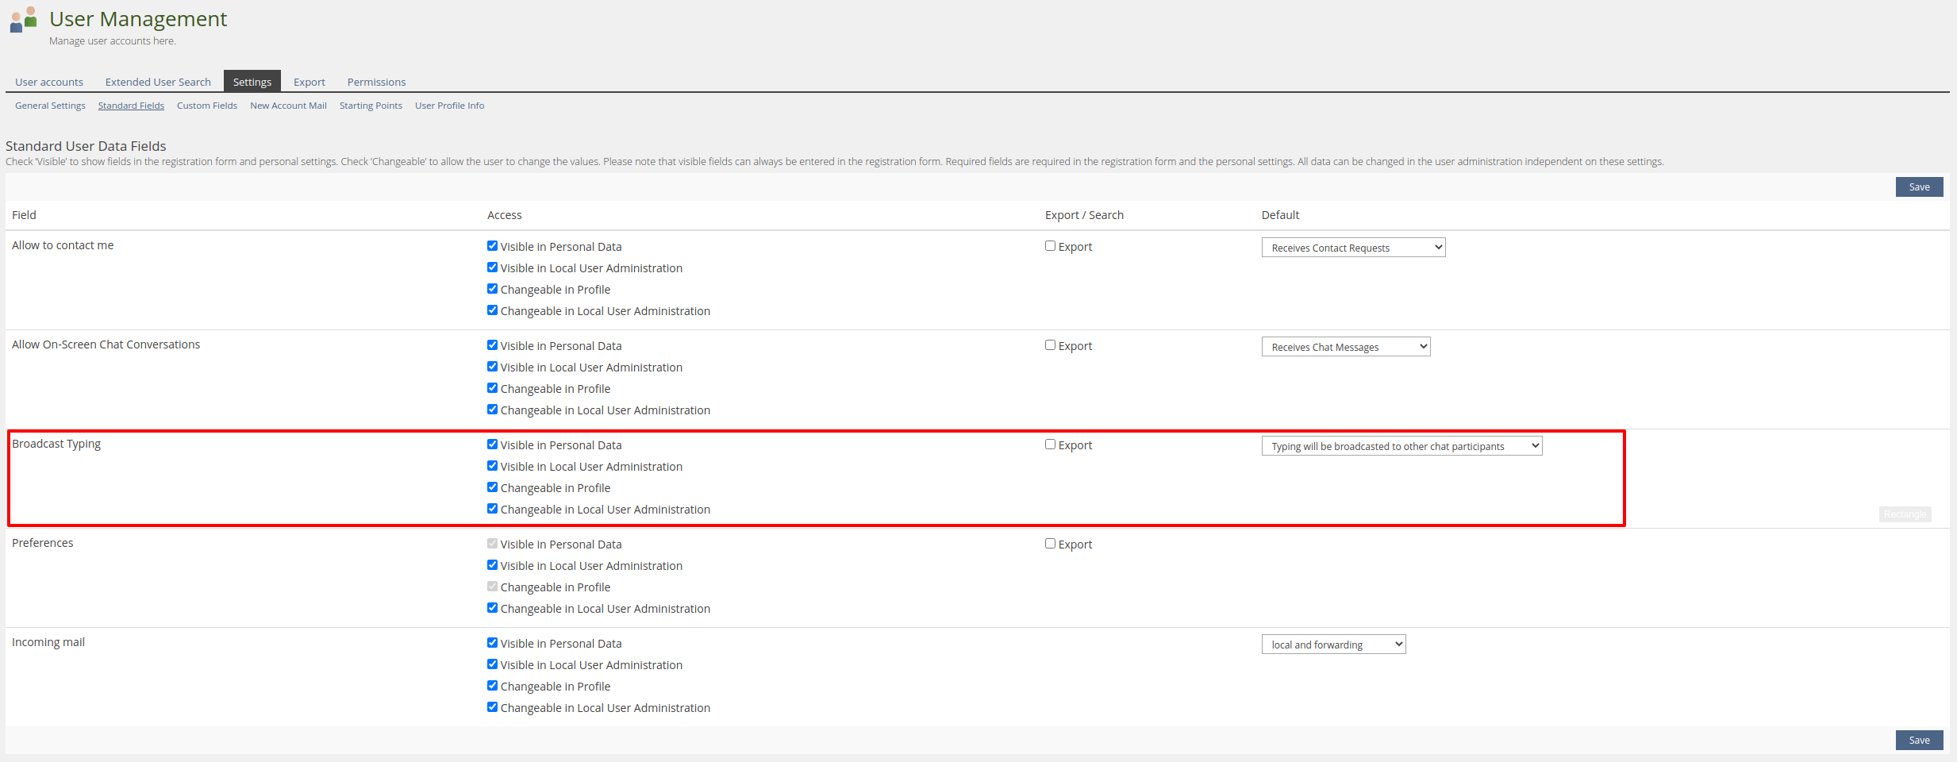Screen dimensions: 1957x762
Task: Open the User accounts tab
Action: coord(49,82)
